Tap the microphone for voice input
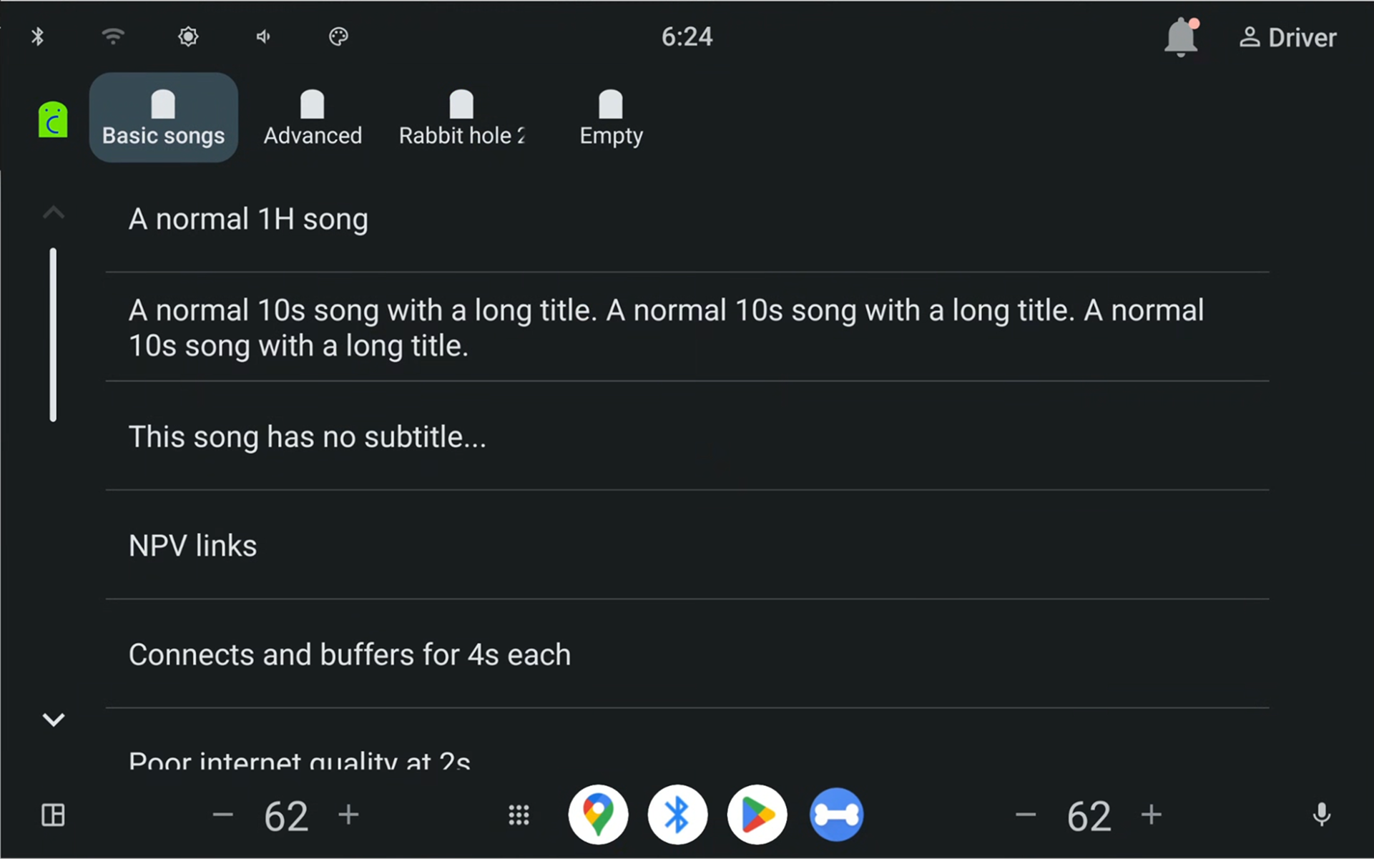1374x859 pixels. click(1321, 815)
